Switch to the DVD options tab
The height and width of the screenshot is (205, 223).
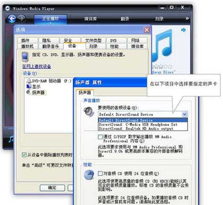[116, 40]
